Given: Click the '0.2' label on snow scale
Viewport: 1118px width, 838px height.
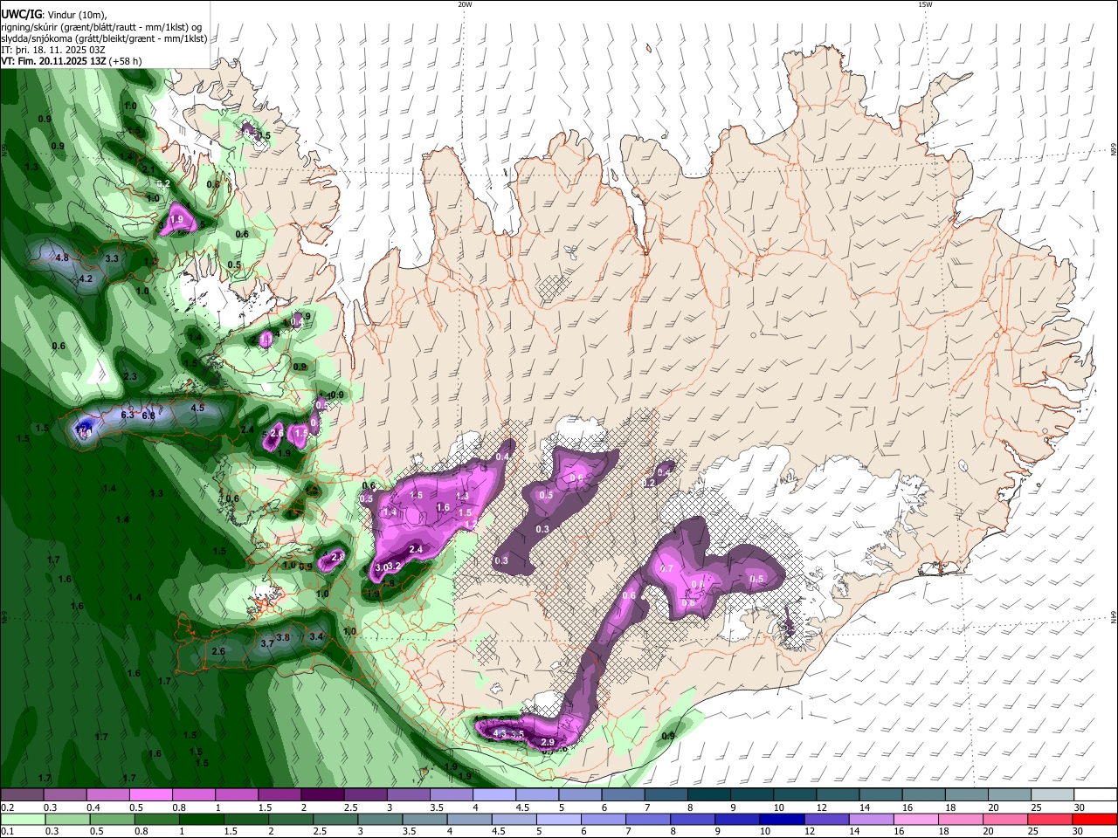Looking at the screenshot, I should pos(7,807).
